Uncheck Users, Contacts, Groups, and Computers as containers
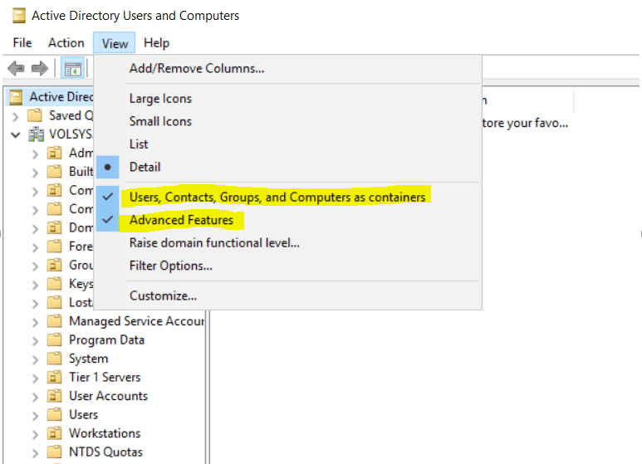642x464 pixels. click(x=277, y=197)
